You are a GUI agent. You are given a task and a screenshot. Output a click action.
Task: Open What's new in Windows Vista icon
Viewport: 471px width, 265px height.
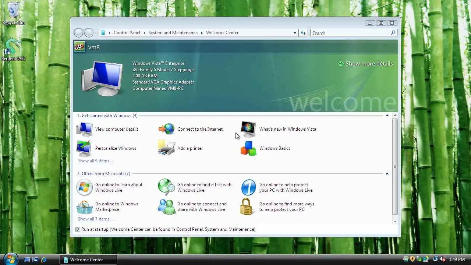click(x=248, y=129)
